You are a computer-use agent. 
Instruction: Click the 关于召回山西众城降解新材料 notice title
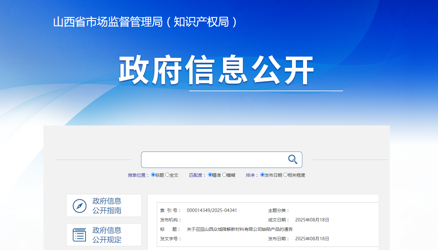[240, 229]
